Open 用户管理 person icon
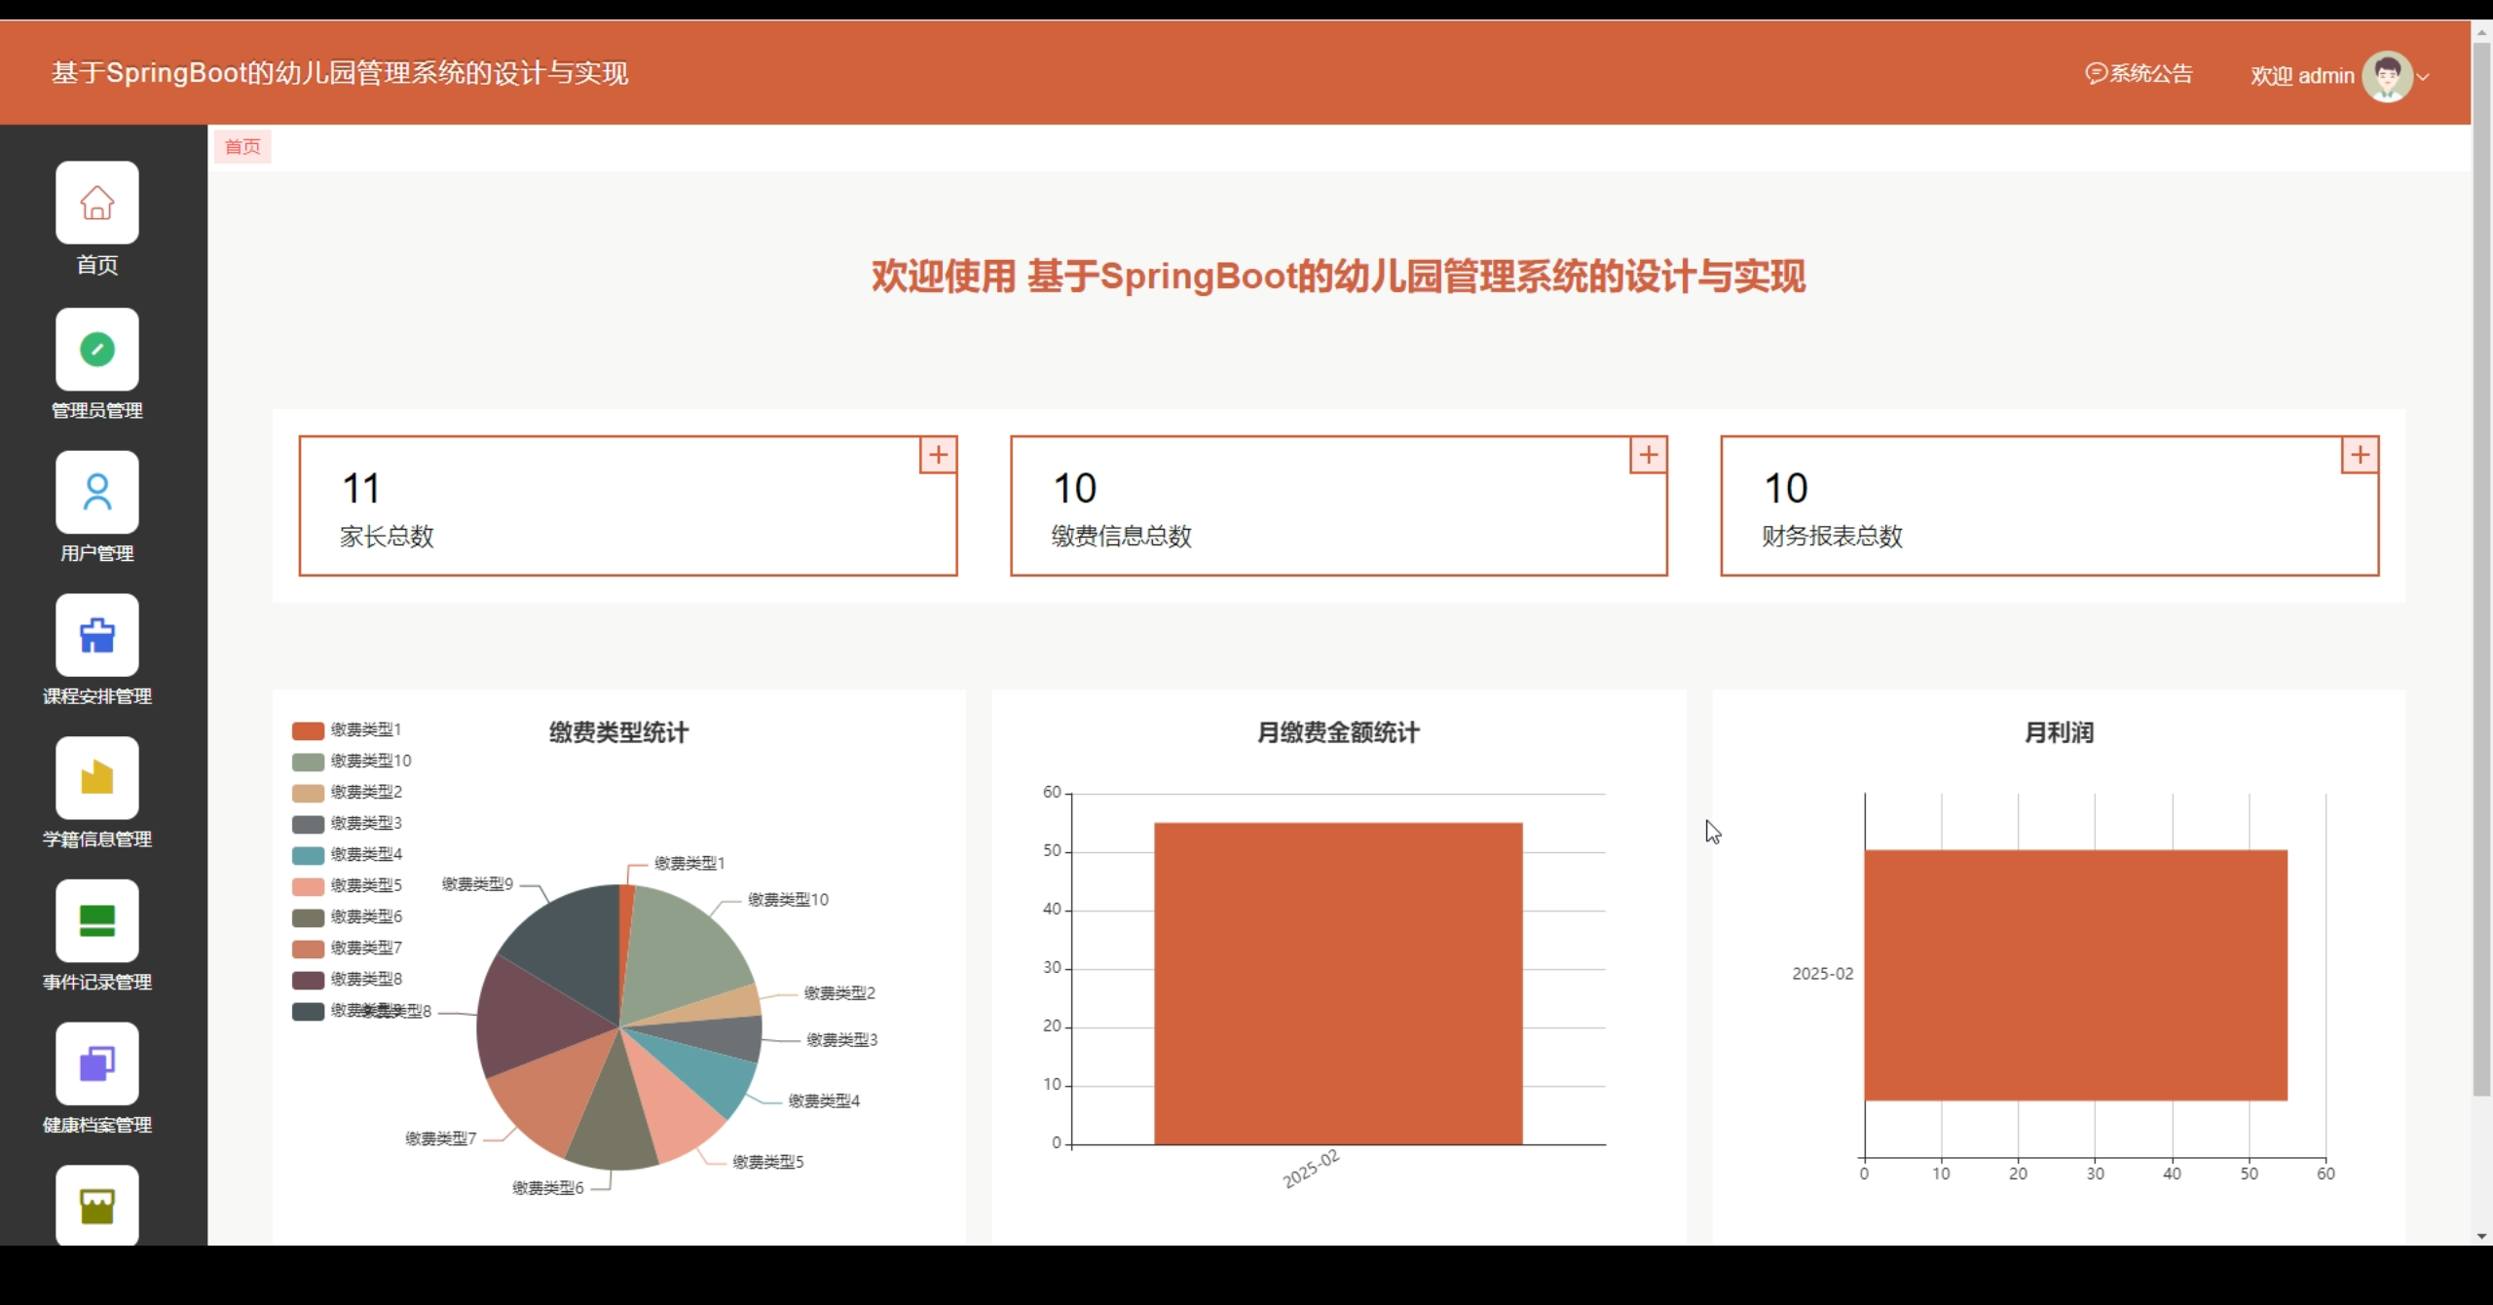Screen dimensions: 2493x1305 97,493
